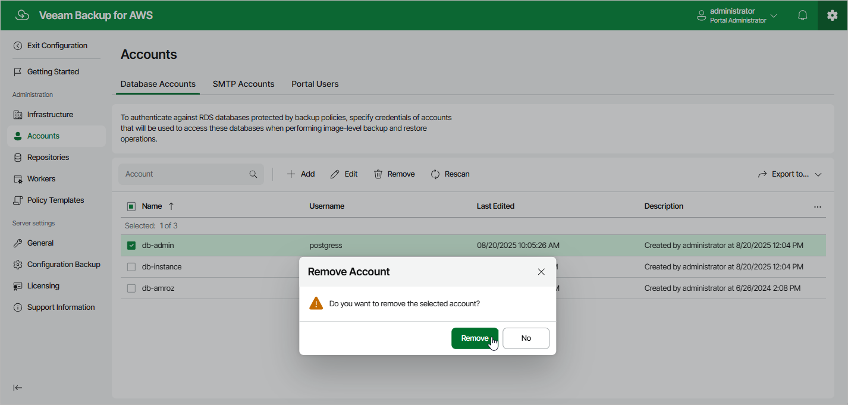
Task: Click the Getting Started flag icon
Action: (x=18, y=72)
